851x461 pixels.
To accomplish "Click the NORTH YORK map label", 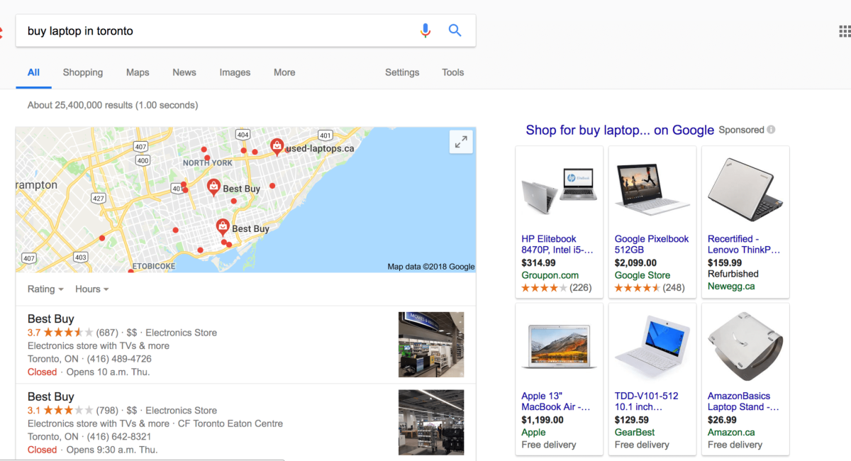I will point(208,163).
